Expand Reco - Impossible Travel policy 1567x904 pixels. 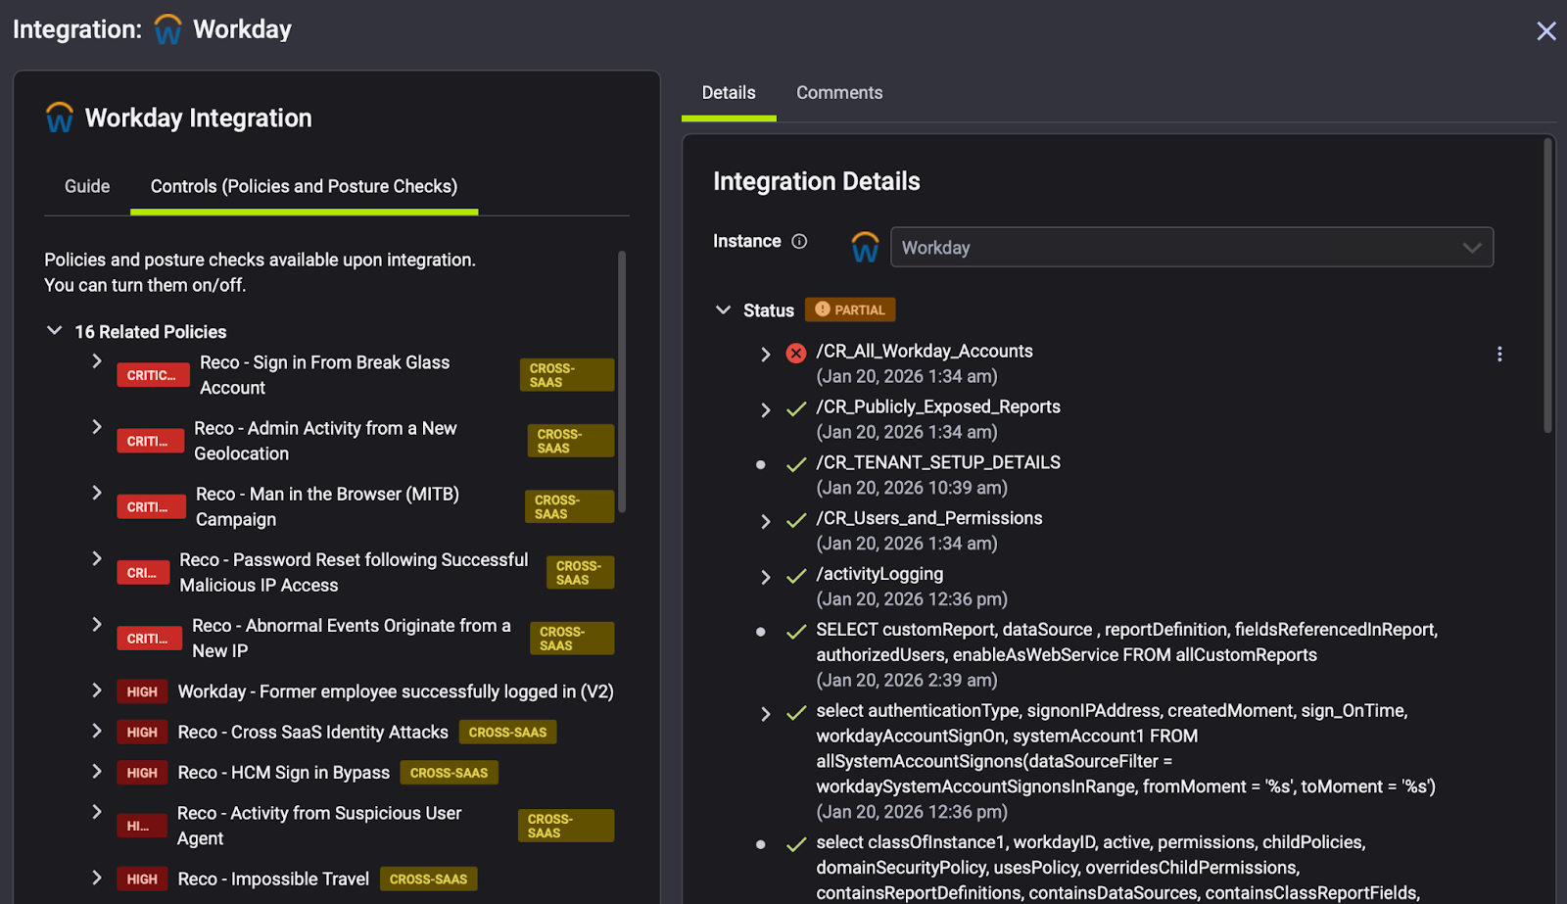[97, 878]
